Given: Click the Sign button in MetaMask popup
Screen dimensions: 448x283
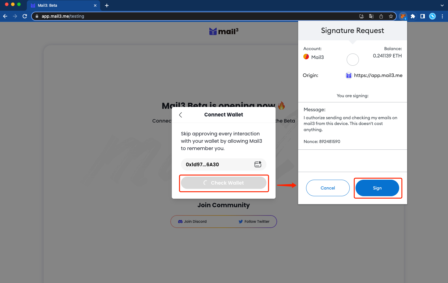Looking at the screenshot, I should (377, 188).
